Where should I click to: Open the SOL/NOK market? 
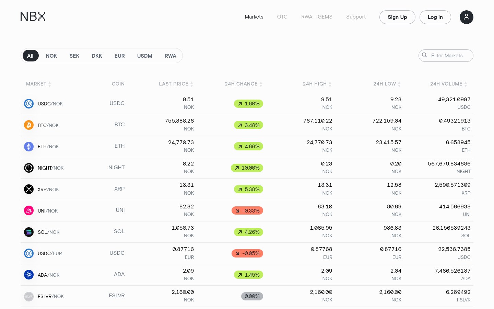tap(48, 232)
